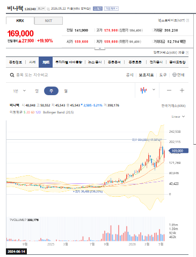196x257 pixels.
Task: Open the chart type dropdown chevron
Action: click(154, 90)
